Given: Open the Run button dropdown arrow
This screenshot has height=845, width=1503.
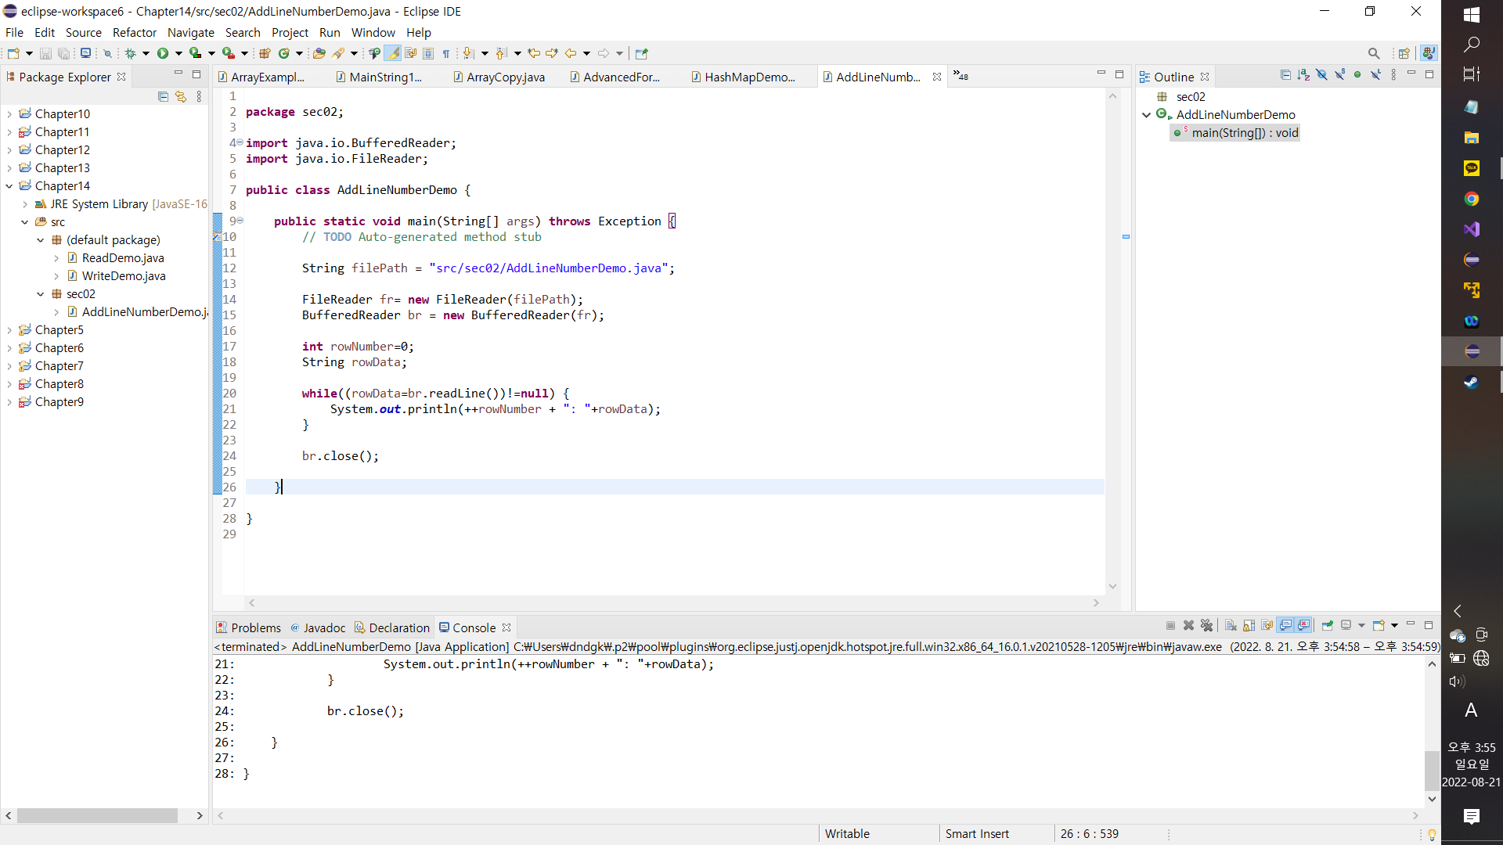Looking at the screenshot, I should tap(178, 53).
